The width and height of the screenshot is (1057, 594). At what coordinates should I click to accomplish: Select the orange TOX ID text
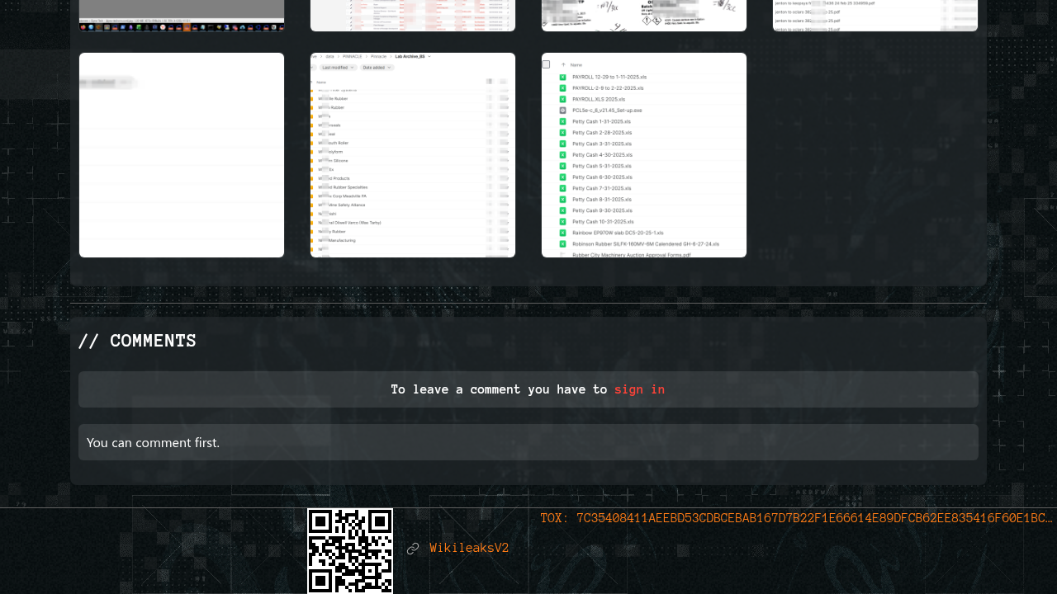point(796,518)
